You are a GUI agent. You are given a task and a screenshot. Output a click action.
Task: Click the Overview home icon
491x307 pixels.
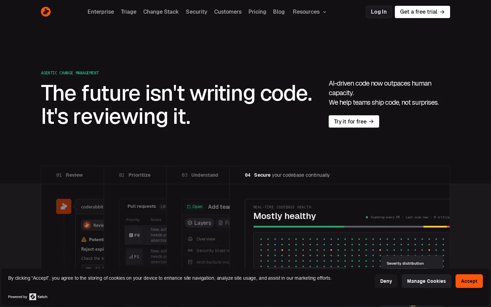point(190,239)
